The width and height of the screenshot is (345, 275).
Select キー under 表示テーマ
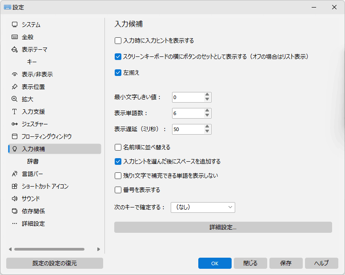pyautogui.click(x=32, y=62)
